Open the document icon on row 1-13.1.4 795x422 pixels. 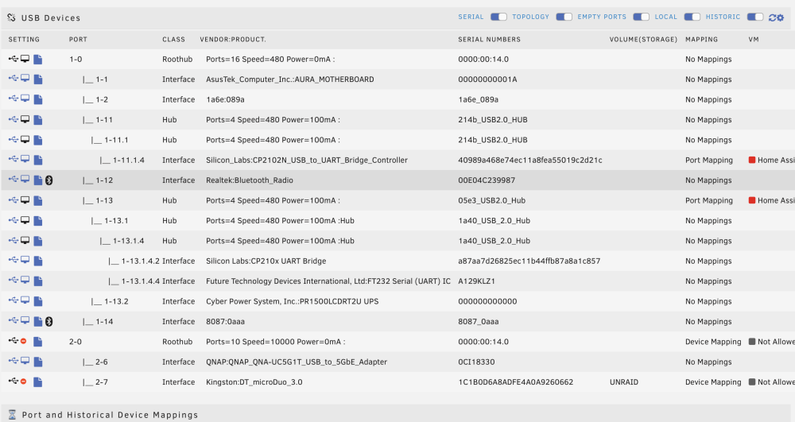coord(38,241)
